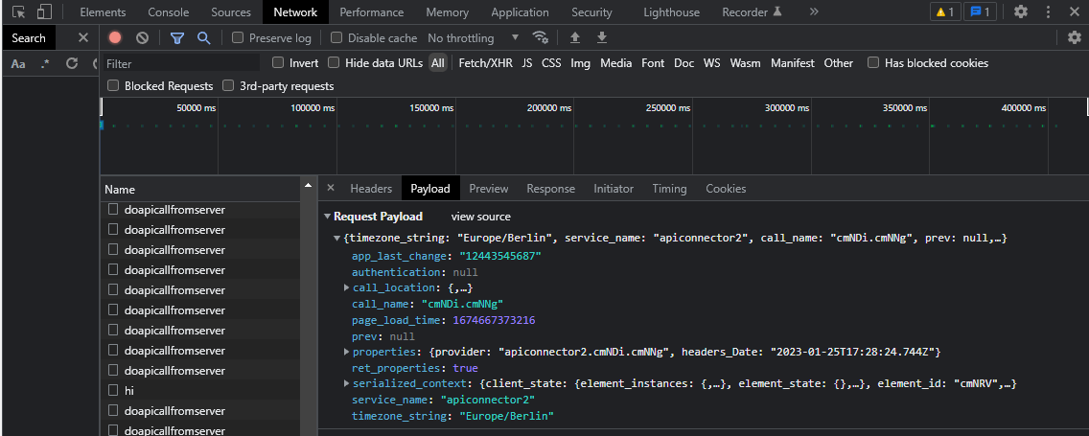Expand the serialized_context object
This screenshot has height=436, width=1089.
(347, 384)
